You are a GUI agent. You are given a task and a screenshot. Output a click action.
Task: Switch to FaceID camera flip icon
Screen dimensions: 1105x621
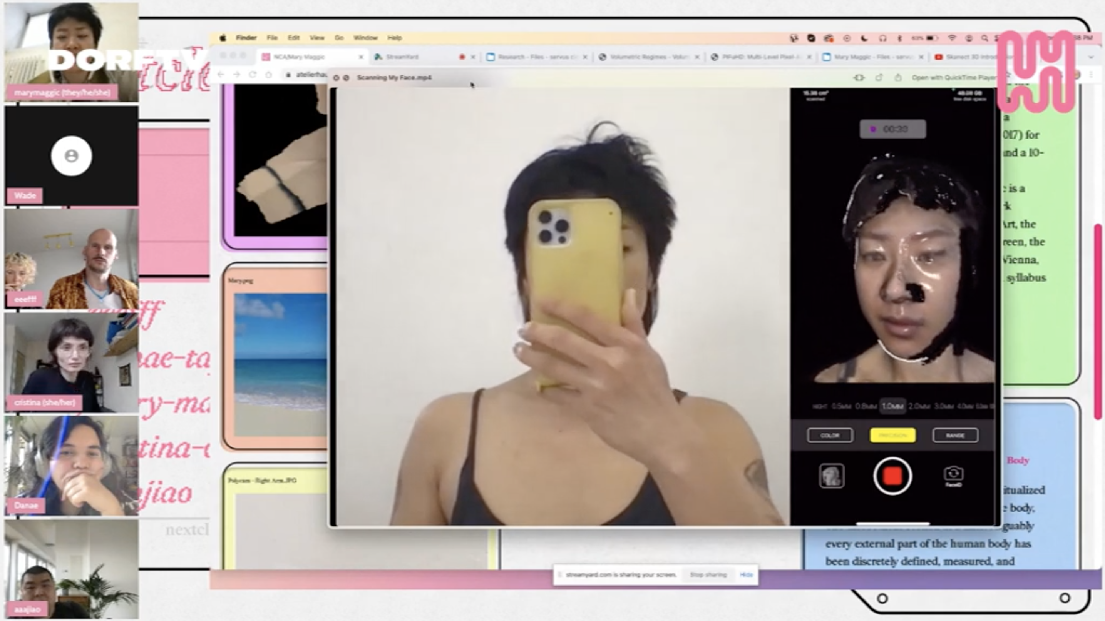pos(953,474)
